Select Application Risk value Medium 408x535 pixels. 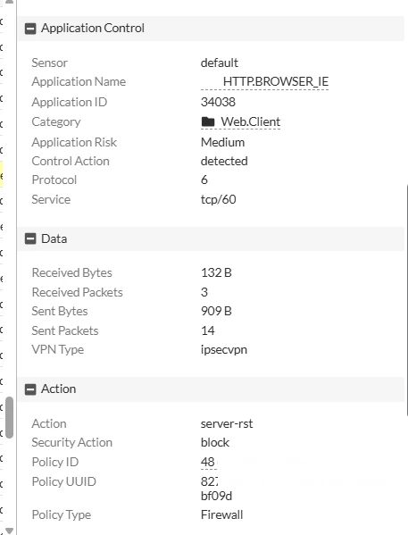(222, 142)
